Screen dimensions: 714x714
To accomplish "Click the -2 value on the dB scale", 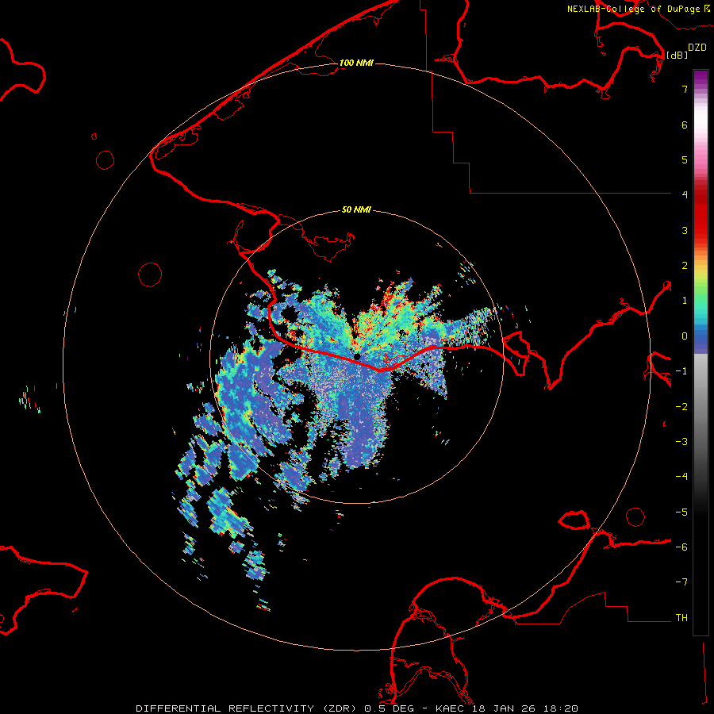I will tap(681, 407).
